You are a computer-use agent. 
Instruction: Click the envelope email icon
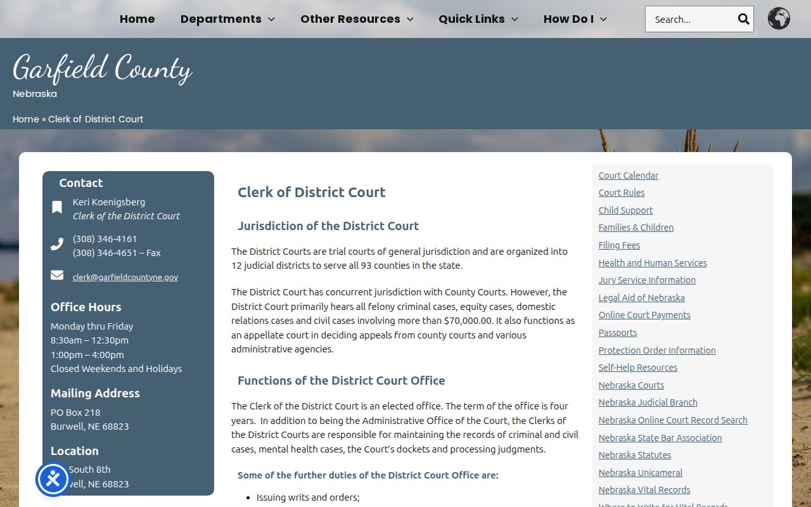tap(57, 275)
